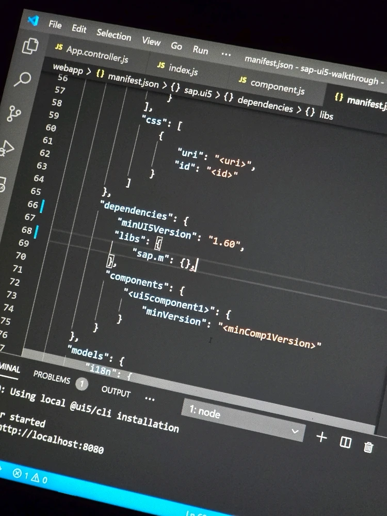The image size is (387, 516).
Task: Add a new terminal with plus icon
Action: [321, 437]
